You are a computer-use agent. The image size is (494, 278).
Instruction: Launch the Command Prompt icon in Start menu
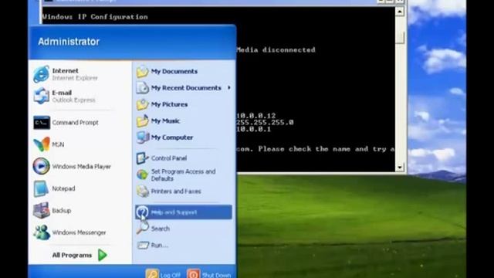pyautogui.click(x=42, y=122)
